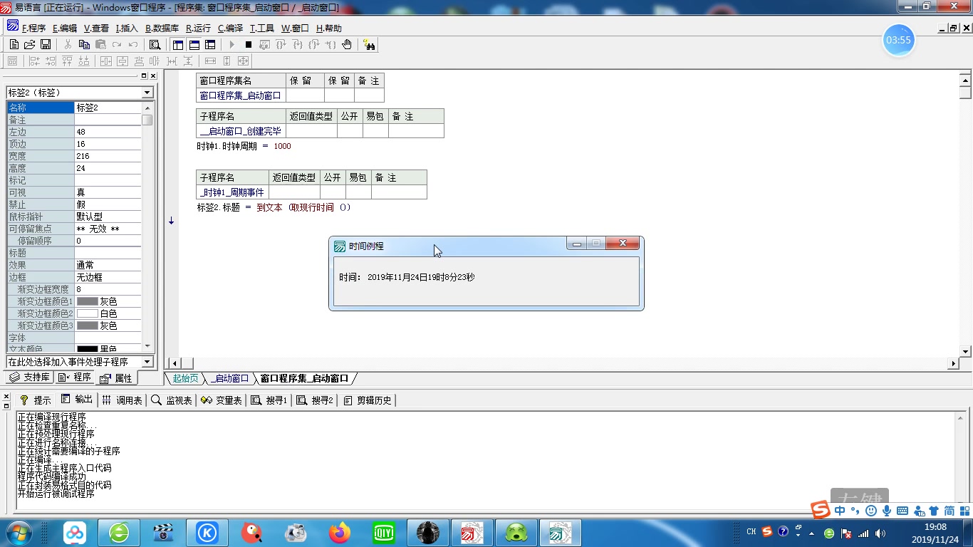Switch to the 支持库 tab
Viewport: 973px width, 547px height.
30,377
